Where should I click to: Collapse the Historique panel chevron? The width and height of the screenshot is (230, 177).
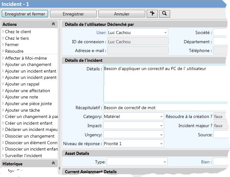coord(54,163)
